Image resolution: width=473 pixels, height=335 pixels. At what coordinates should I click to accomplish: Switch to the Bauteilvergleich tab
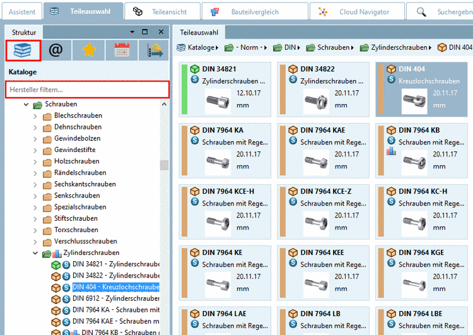[255, 12]
